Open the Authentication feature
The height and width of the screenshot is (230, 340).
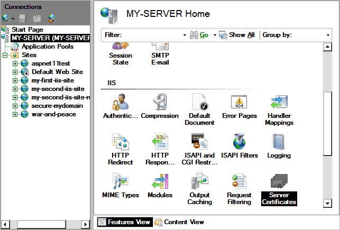pyautogui.click(x=121, y=106)
